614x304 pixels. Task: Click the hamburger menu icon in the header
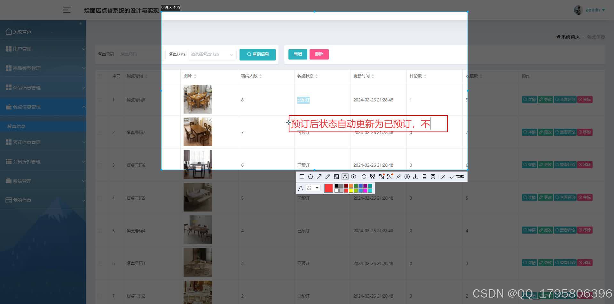coord(67,10)
